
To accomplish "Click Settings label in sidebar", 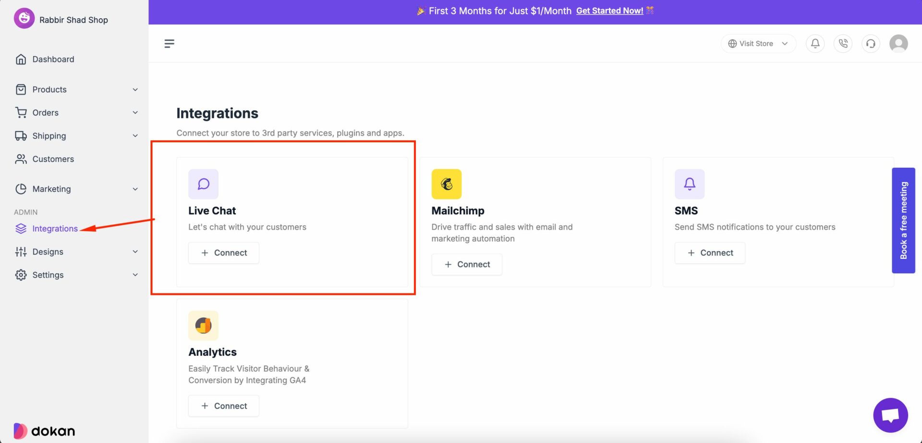I will click(48, 275).
